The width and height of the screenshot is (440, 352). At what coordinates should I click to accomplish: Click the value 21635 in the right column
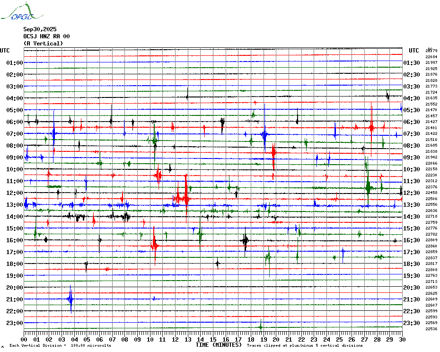[x=431, y=98]
